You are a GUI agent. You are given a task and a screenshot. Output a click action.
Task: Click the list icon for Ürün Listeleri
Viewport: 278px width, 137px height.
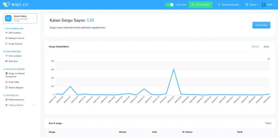pos(6,56)
